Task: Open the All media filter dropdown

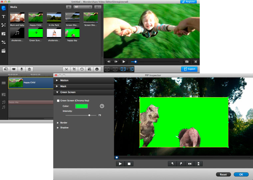Action: click(83, 7)
